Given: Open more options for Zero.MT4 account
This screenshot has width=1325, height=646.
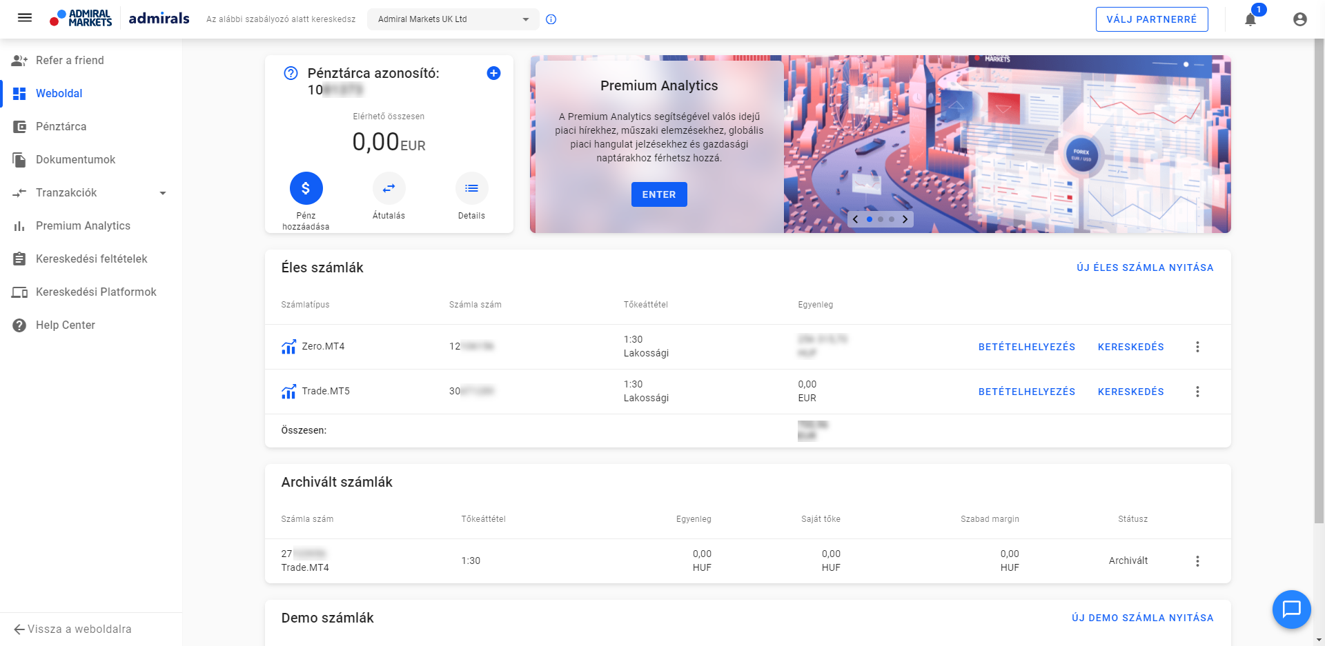Looking at the screenshot, I should [x=1197, y=347].
